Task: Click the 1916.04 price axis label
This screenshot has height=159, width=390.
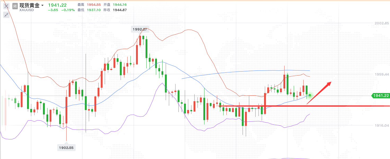Action: tap(382, 125)
